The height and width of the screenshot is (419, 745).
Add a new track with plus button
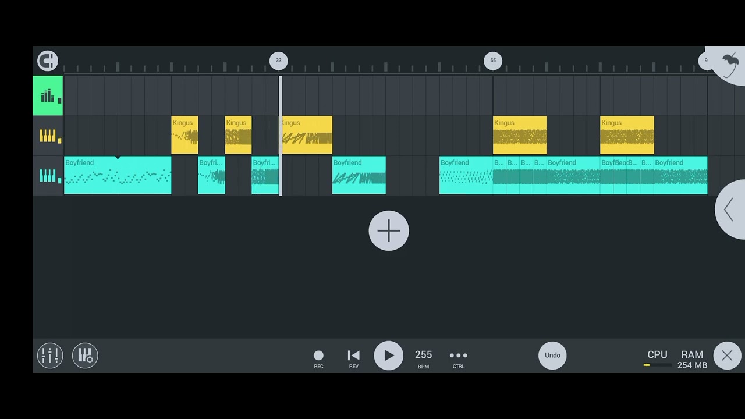(389, 231)
